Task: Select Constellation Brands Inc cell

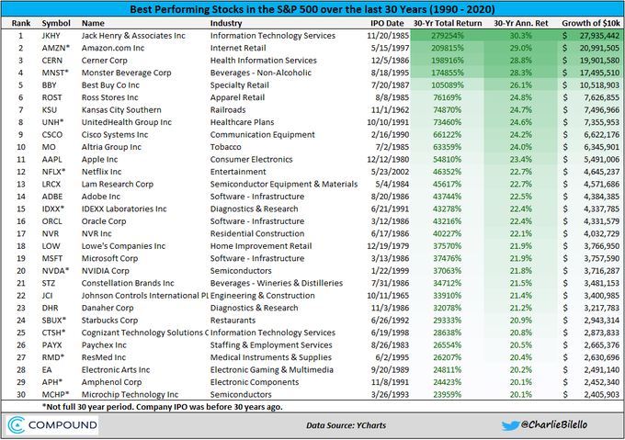Action: pyautogui.click(x=128, y=282)
